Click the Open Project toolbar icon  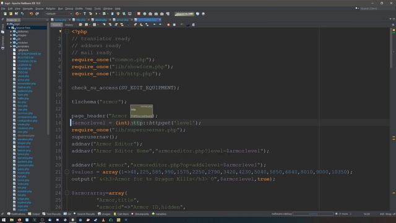(17, 14)
